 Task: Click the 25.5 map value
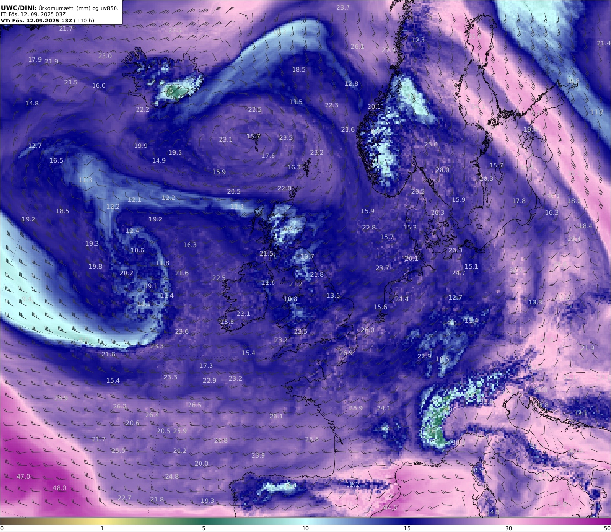coord(118,451)
